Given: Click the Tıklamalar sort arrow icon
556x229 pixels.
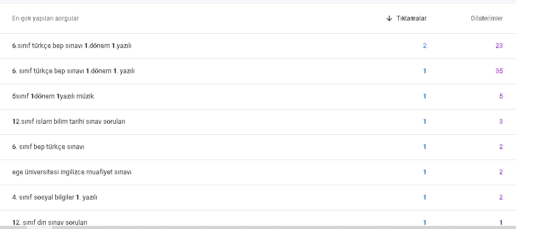Looking at the screenshot, I should click(x=389, y=18).
